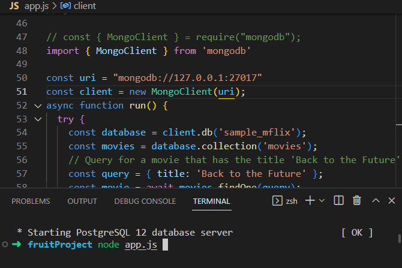Click the client symbol icon in breadcrumb
Viewport: 402px width, 268px height.
coord(65,6)
